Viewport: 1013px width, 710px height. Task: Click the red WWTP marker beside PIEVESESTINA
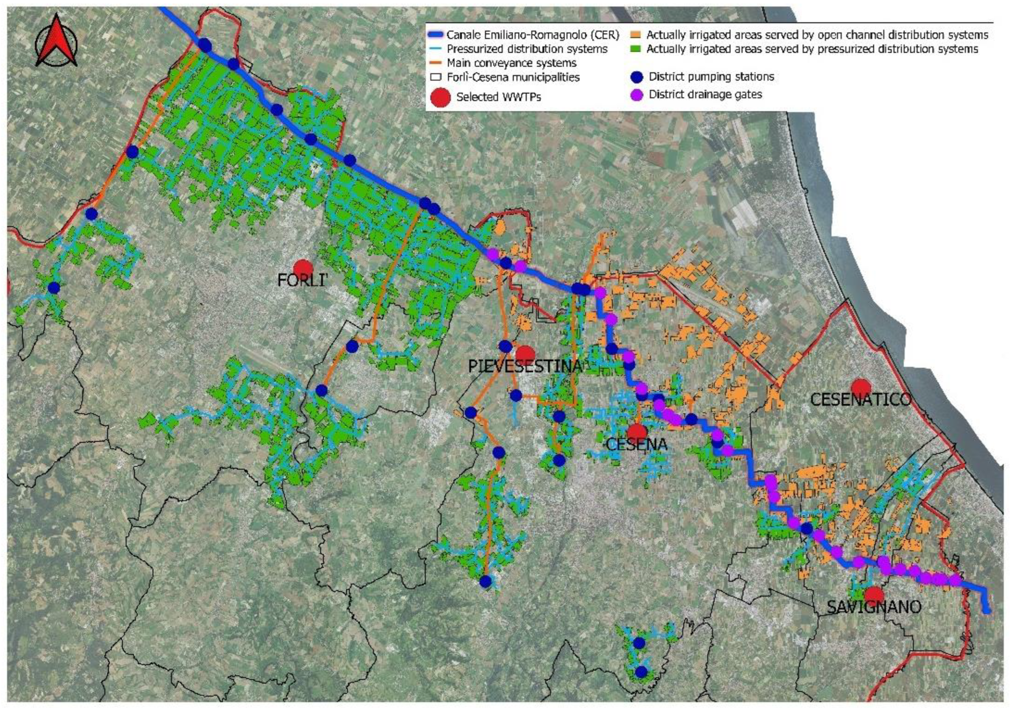coord(525,354)
